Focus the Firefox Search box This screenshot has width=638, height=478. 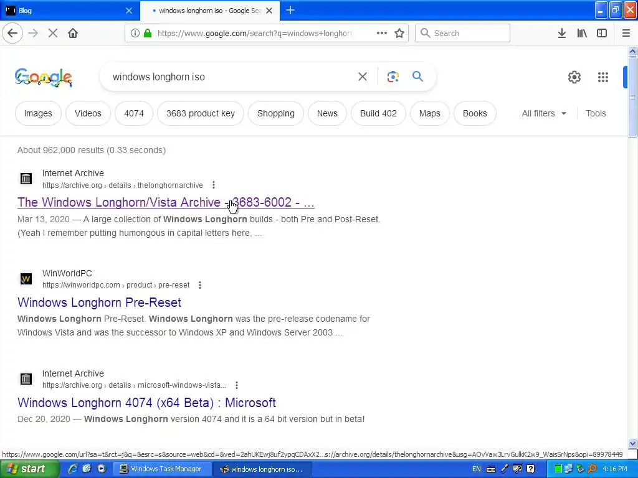pos(463,34)
